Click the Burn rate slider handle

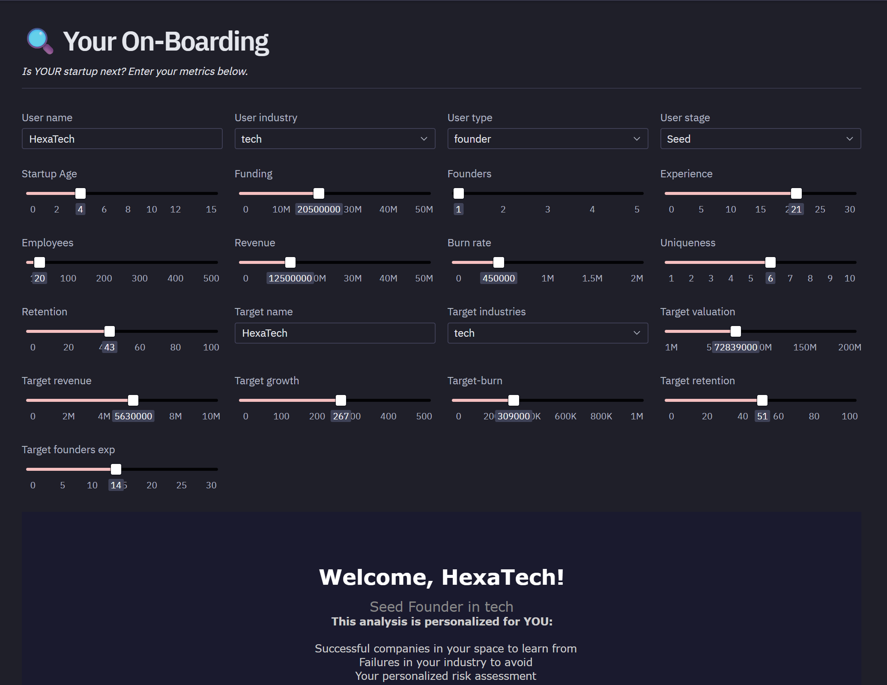tap(499, 262)
